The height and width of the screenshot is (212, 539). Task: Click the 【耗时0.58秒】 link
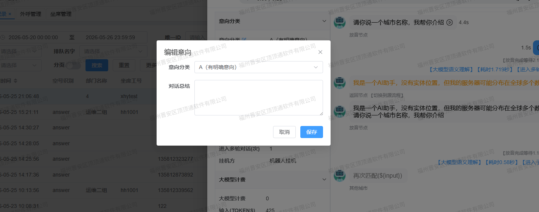501,162
